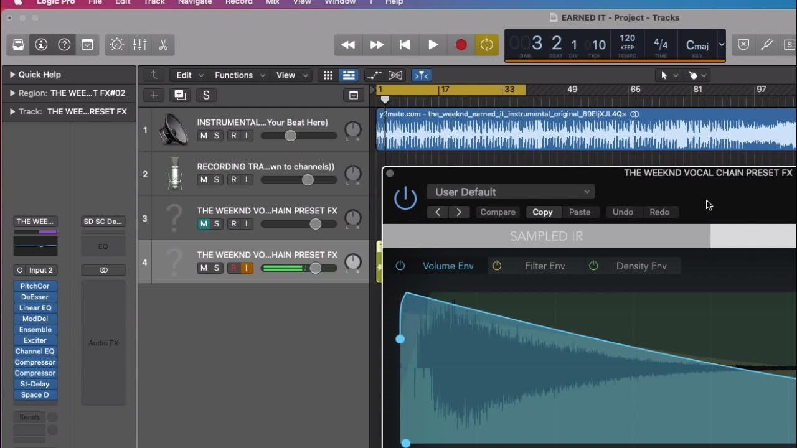The height and width of the screenshot is (448, 797).
Task: Open the Edit dropdown in Tracks area
Action: click(x=190, y=75)
